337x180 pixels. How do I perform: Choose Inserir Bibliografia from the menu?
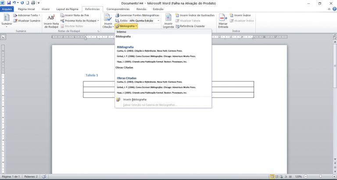point(135,99)
